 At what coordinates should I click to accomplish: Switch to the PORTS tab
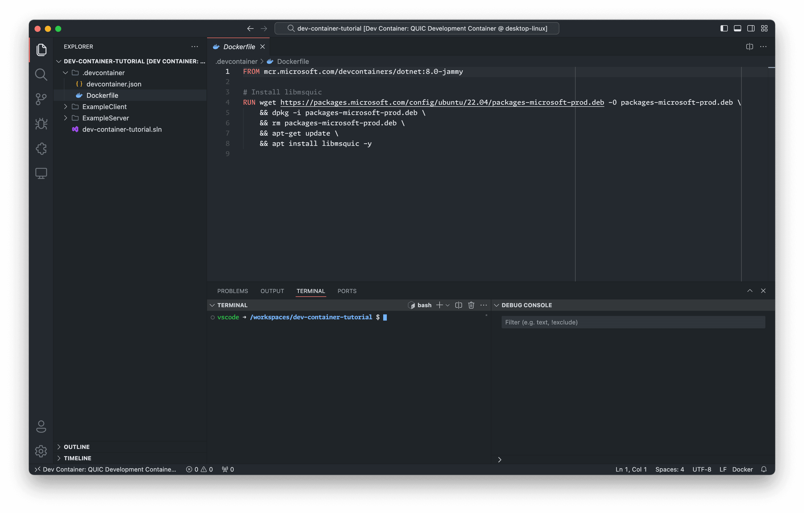(x=347, y=291)
